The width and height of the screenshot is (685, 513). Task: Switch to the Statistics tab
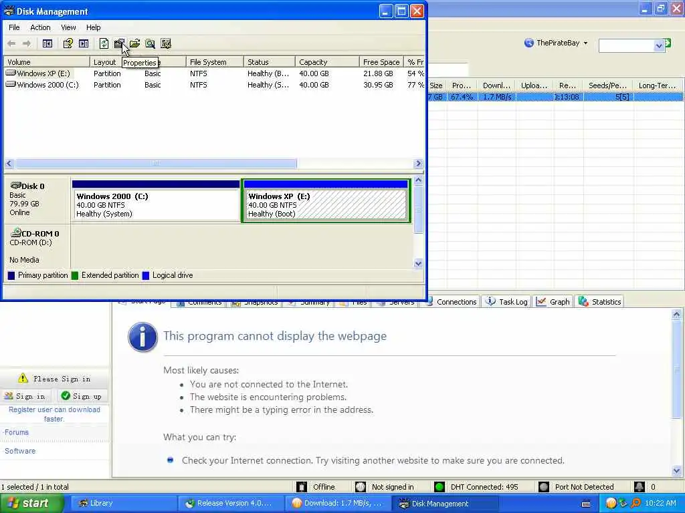(599, 302)
